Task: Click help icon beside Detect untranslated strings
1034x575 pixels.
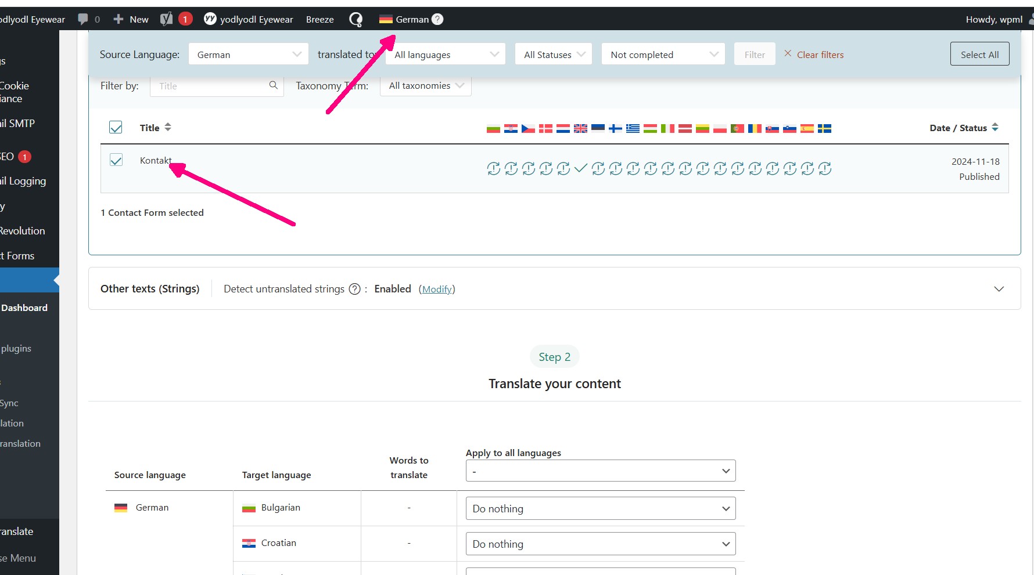Action: point(354,289)
